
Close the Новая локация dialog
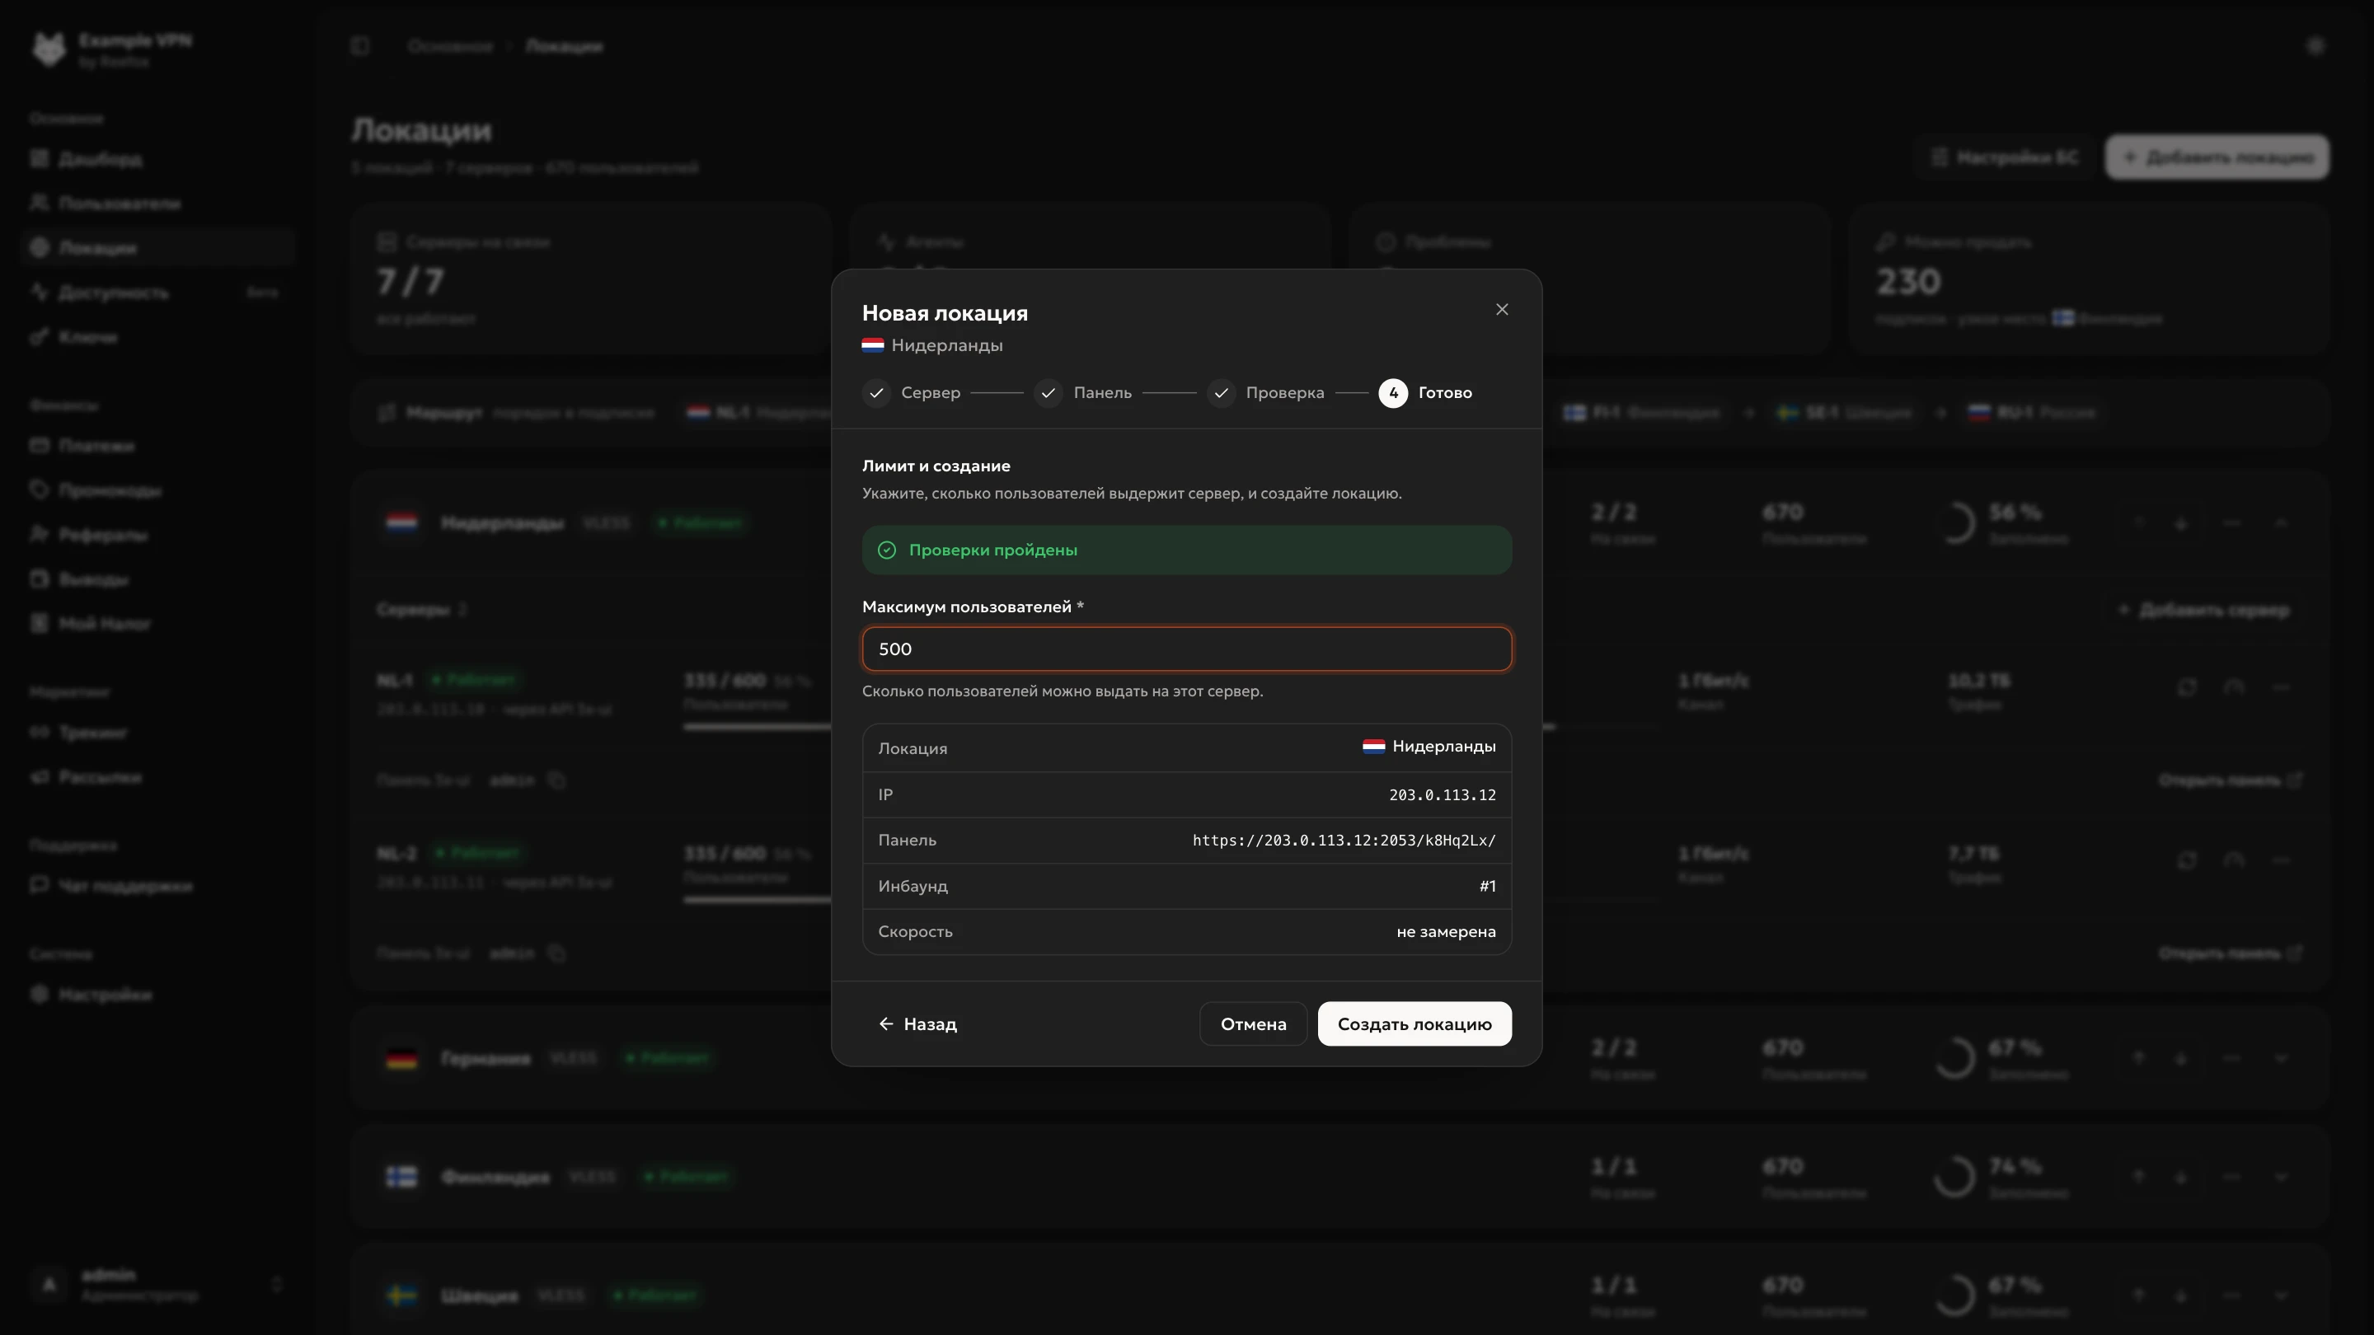(1502, 310)
